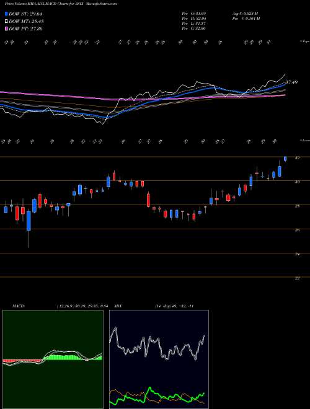Click the white DOW MT legend swatch

(x=7, y=22)
